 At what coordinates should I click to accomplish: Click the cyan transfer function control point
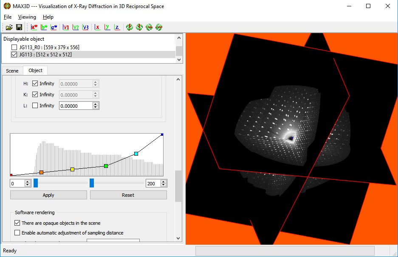136,154
